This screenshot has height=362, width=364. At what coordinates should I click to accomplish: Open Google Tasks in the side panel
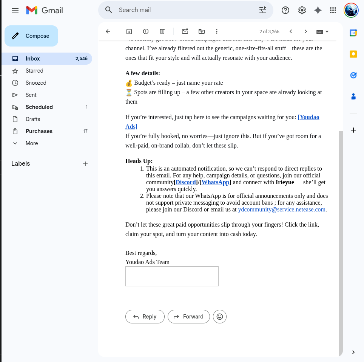coord(353,75)
